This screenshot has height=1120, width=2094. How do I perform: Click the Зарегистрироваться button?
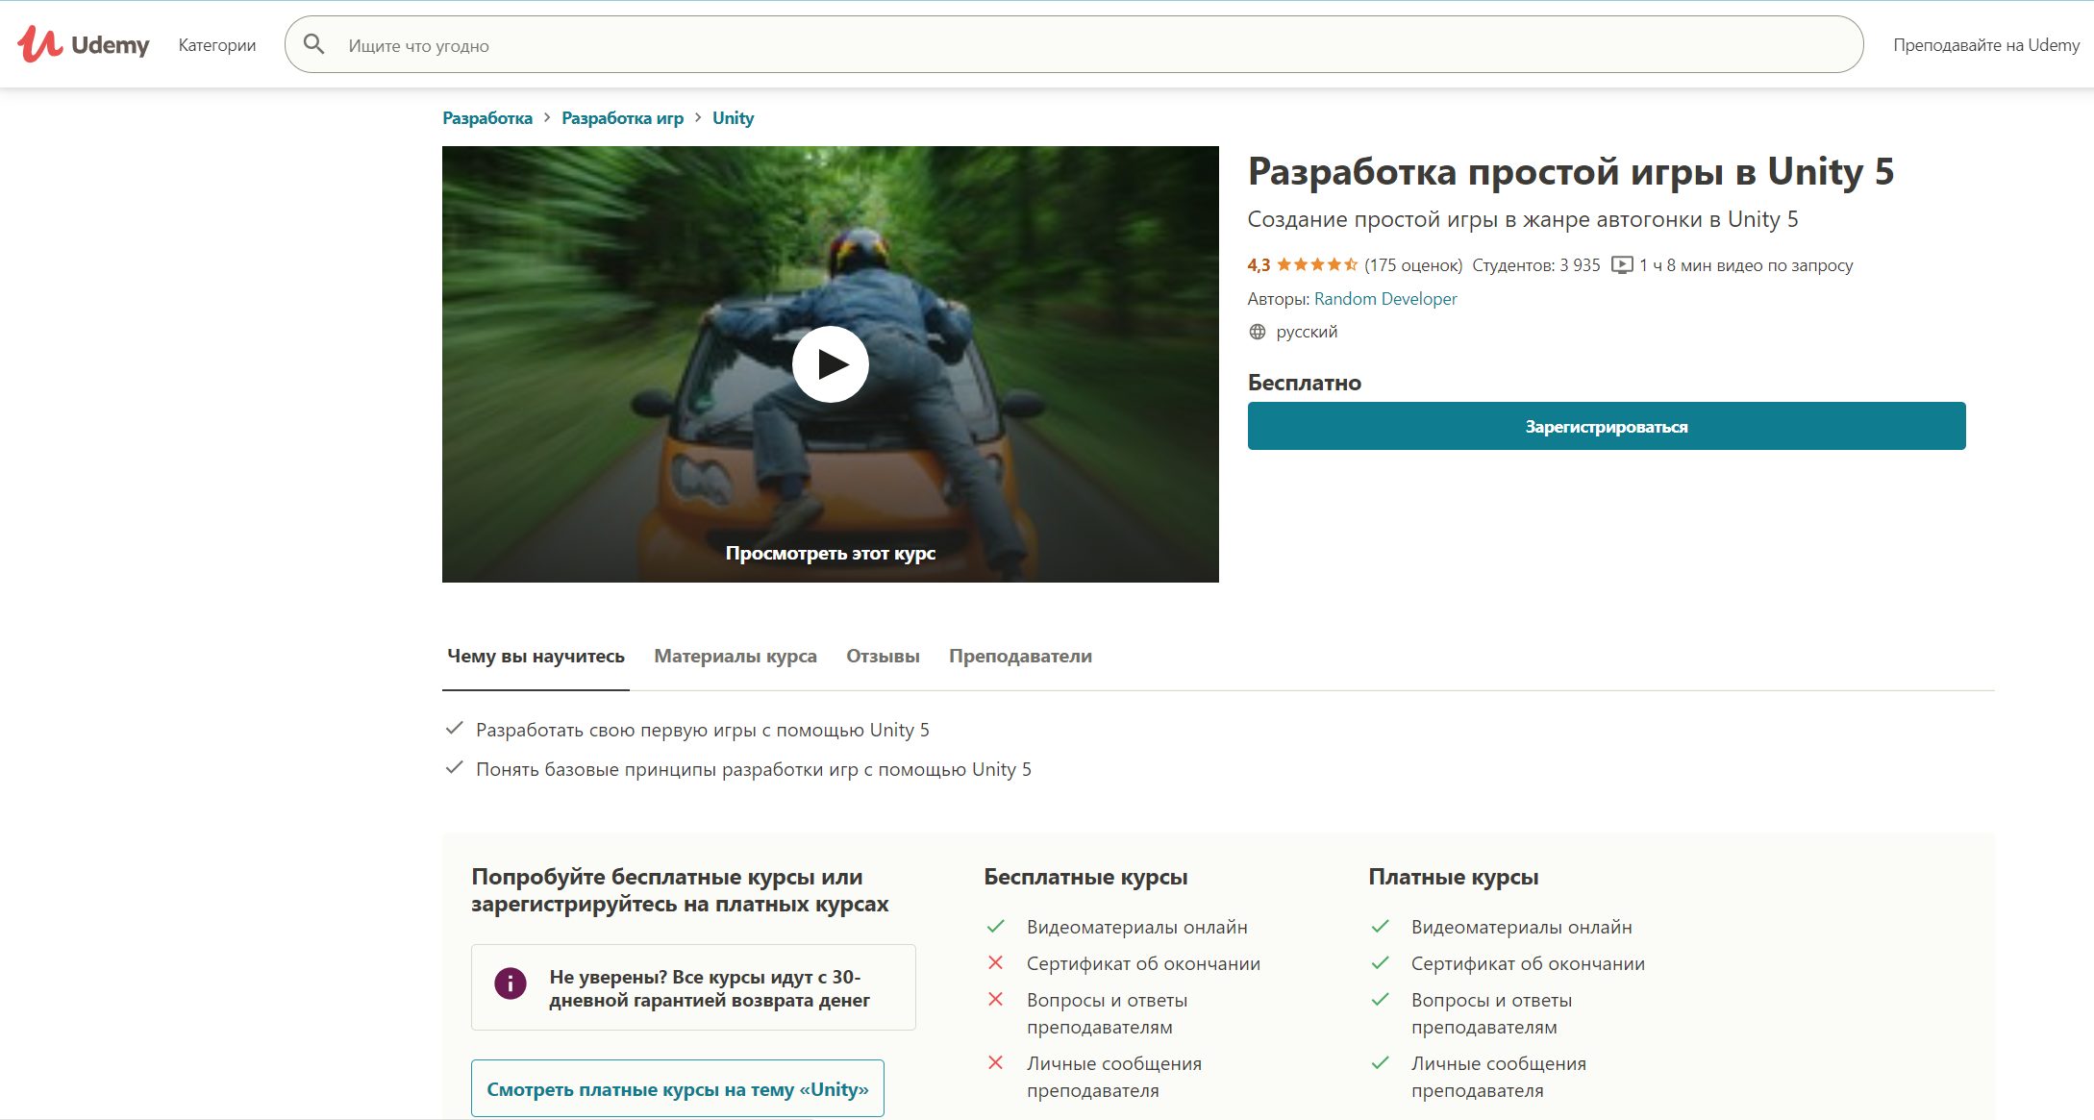(1607, 426)
